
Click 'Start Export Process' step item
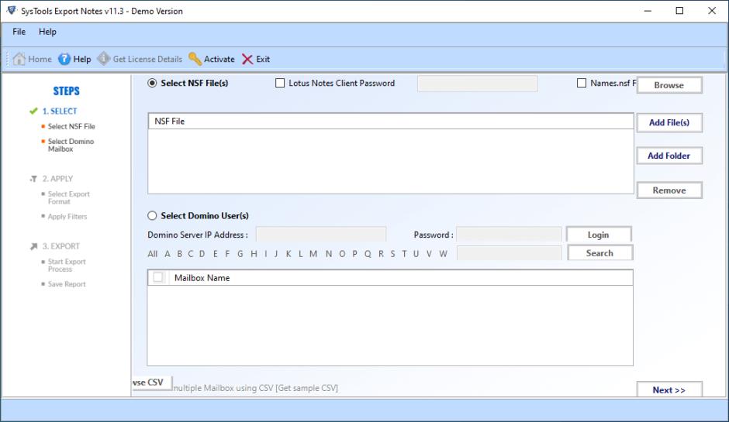tap(67, 265)
